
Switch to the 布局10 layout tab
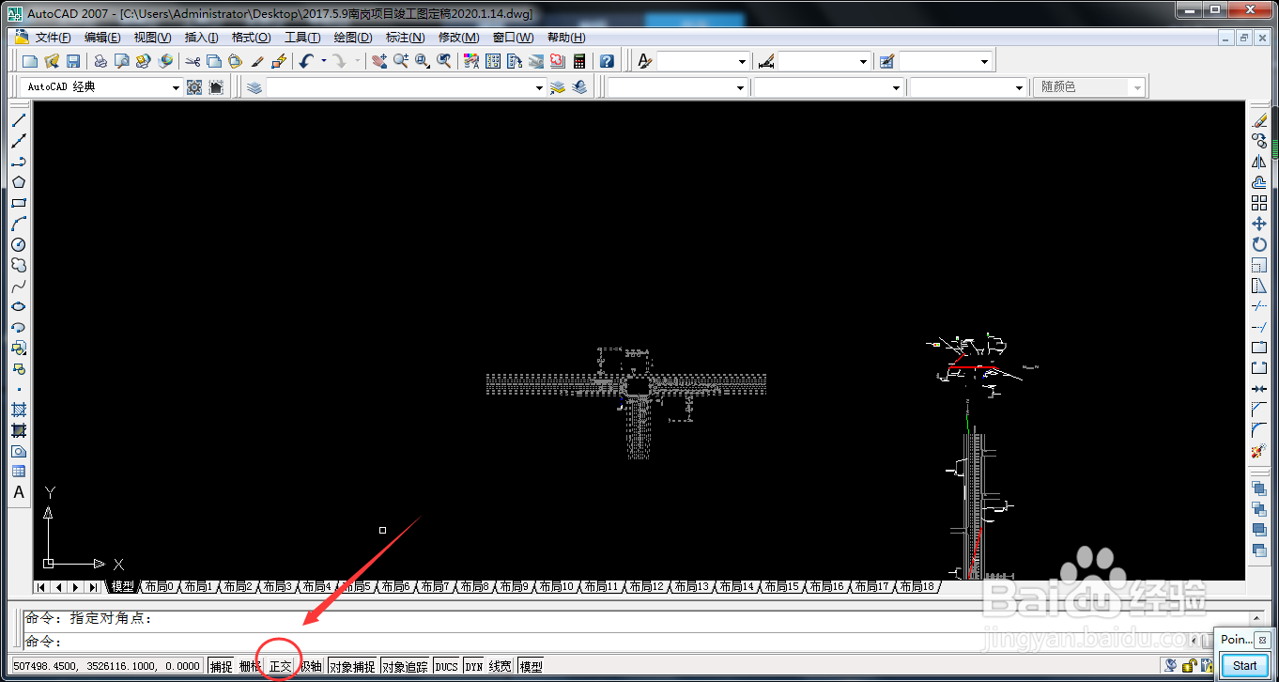556,586
